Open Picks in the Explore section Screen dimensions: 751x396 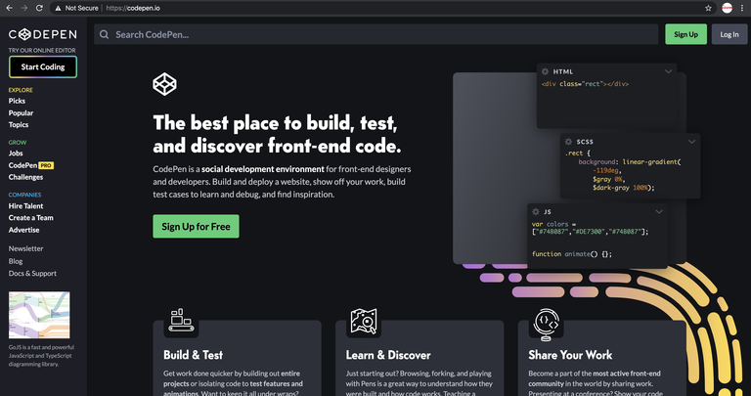(x=17, y=101)
